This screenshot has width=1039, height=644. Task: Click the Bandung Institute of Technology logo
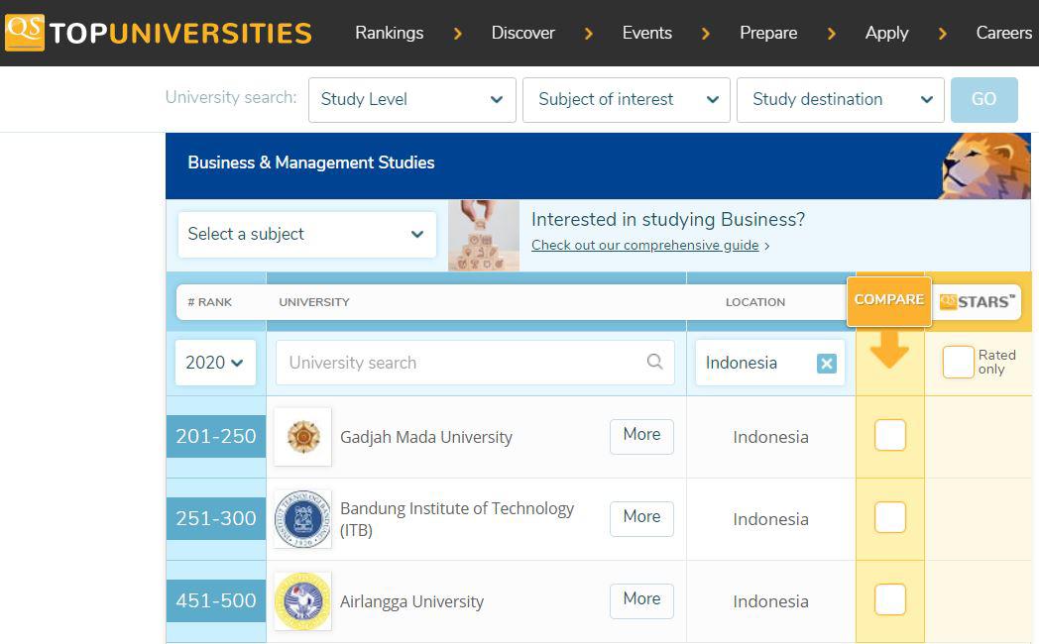tap(302, 518)
